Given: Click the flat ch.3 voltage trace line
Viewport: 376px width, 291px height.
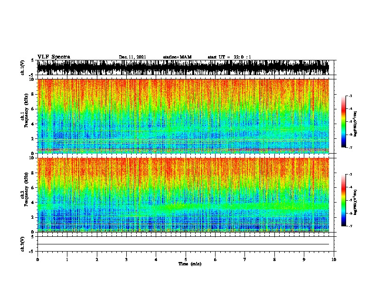Looking at the screenshot, I should click(183, 244).
